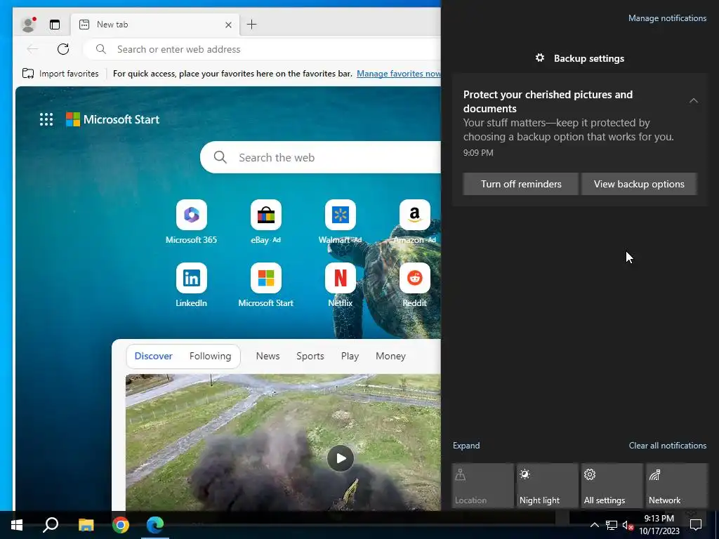Launch Google Chrome from taskbar
This screenshot has width=719, height=539.
pyautogui.click(x=121, y=525)
